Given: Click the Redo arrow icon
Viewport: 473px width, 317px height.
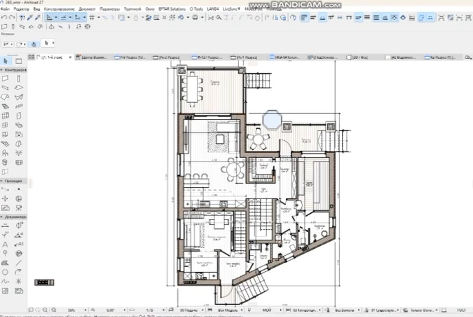Looking at the screenshot, I should click(x=12, y=18).
